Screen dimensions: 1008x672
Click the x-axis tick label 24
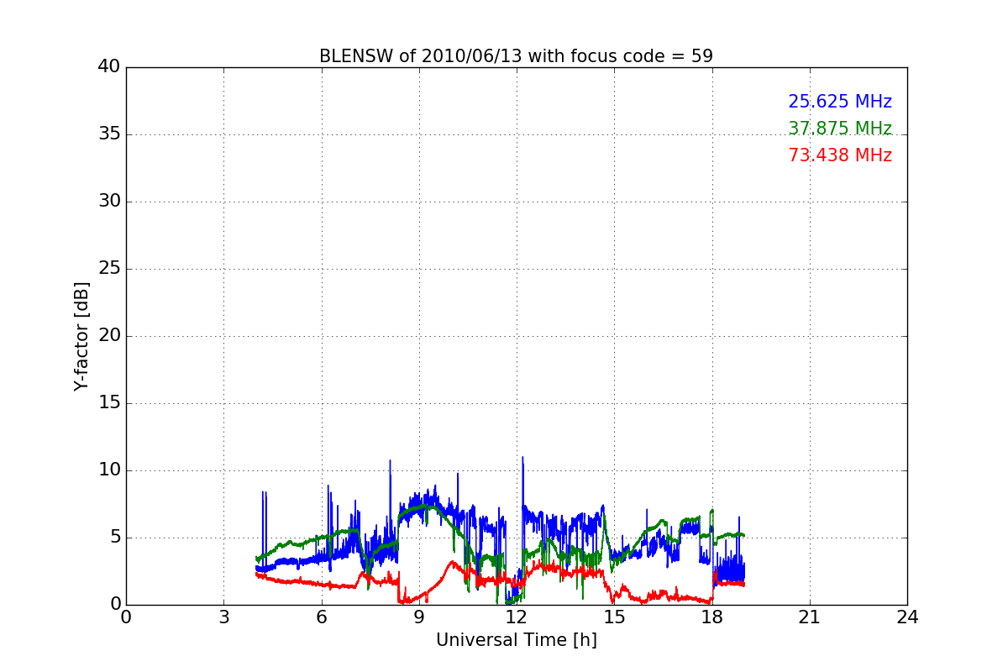click(907, 617)
